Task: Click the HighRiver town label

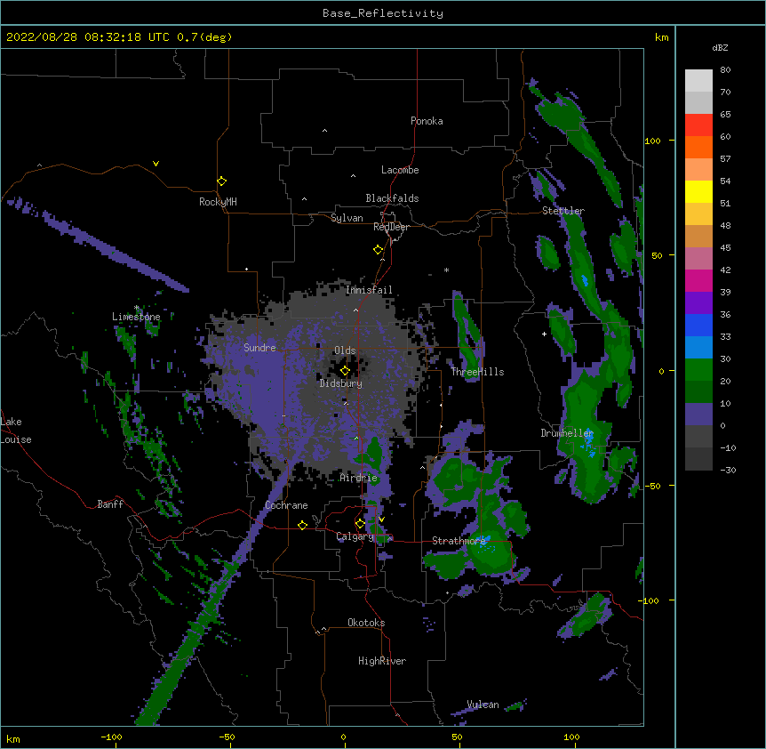Action: (382, 661)
